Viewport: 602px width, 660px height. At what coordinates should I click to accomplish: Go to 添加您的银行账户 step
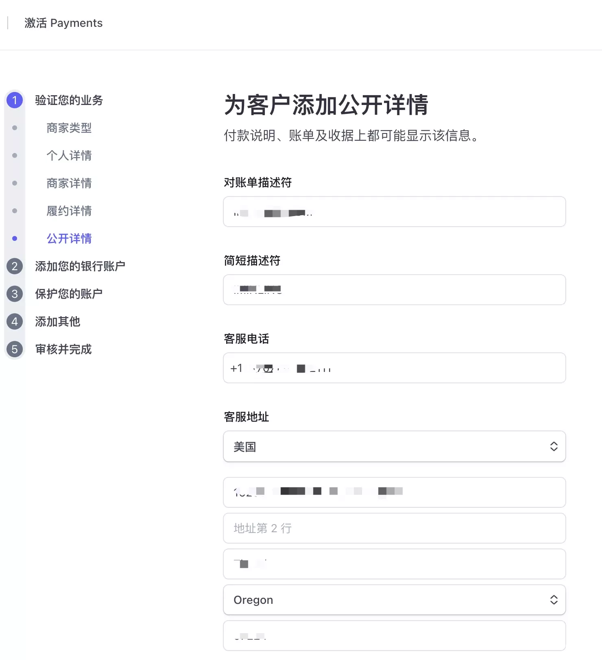click(x=80, y=266)
